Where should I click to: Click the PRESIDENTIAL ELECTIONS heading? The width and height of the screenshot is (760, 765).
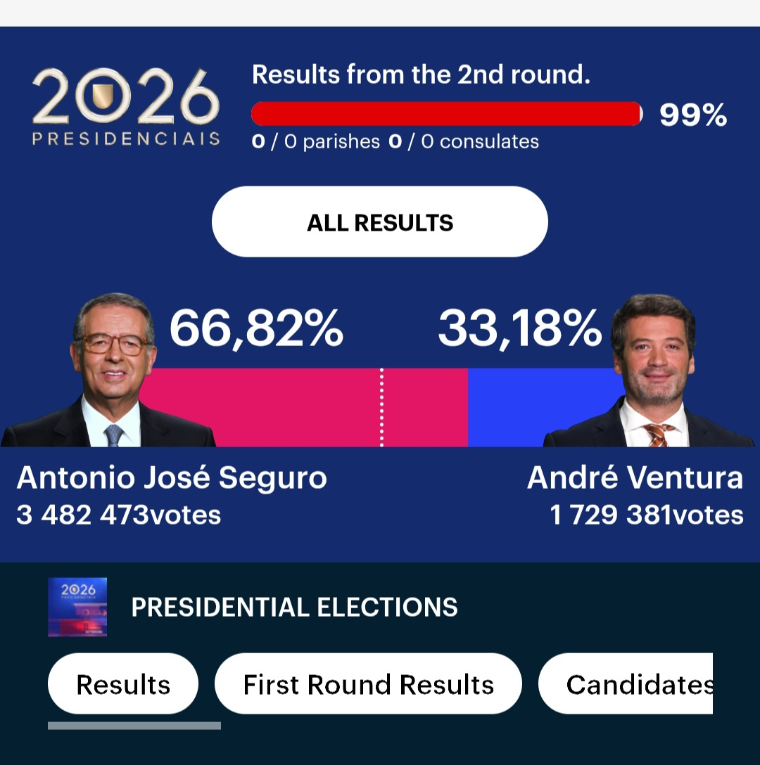click(294, 607)
